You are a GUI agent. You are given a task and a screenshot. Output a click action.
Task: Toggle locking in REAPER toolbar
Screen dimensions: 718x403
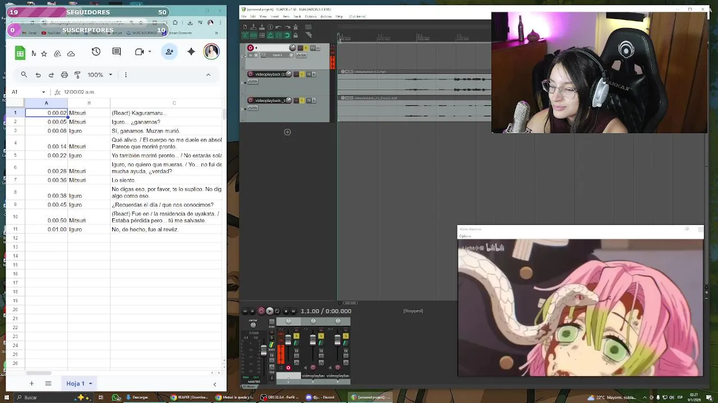296,35
